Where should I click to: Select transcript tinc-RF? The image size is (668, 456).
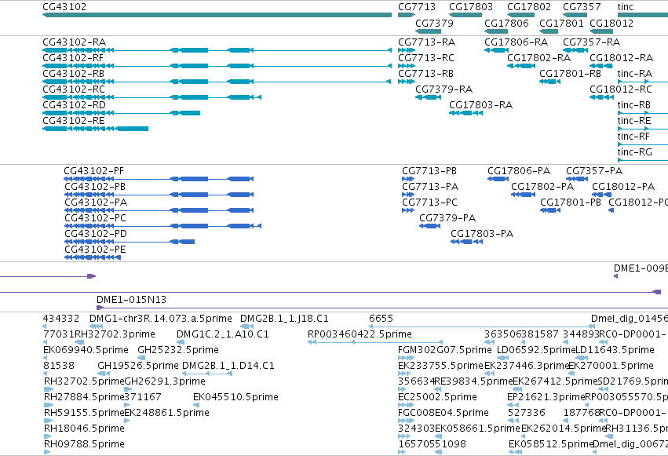pyautogui.click(x=643, y=144)
